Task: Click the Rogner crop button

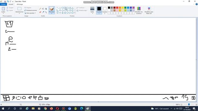Action: coord(28,8)
